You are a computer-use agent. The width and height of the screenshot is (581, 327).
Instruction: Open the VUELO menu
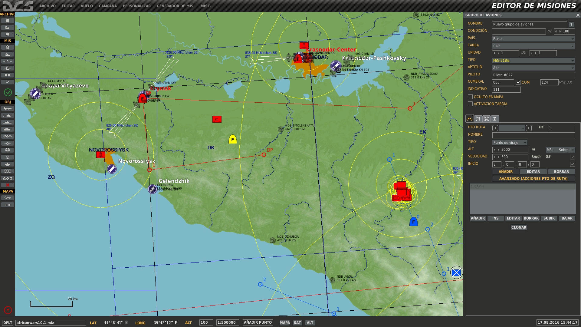(x=87, y=6)
